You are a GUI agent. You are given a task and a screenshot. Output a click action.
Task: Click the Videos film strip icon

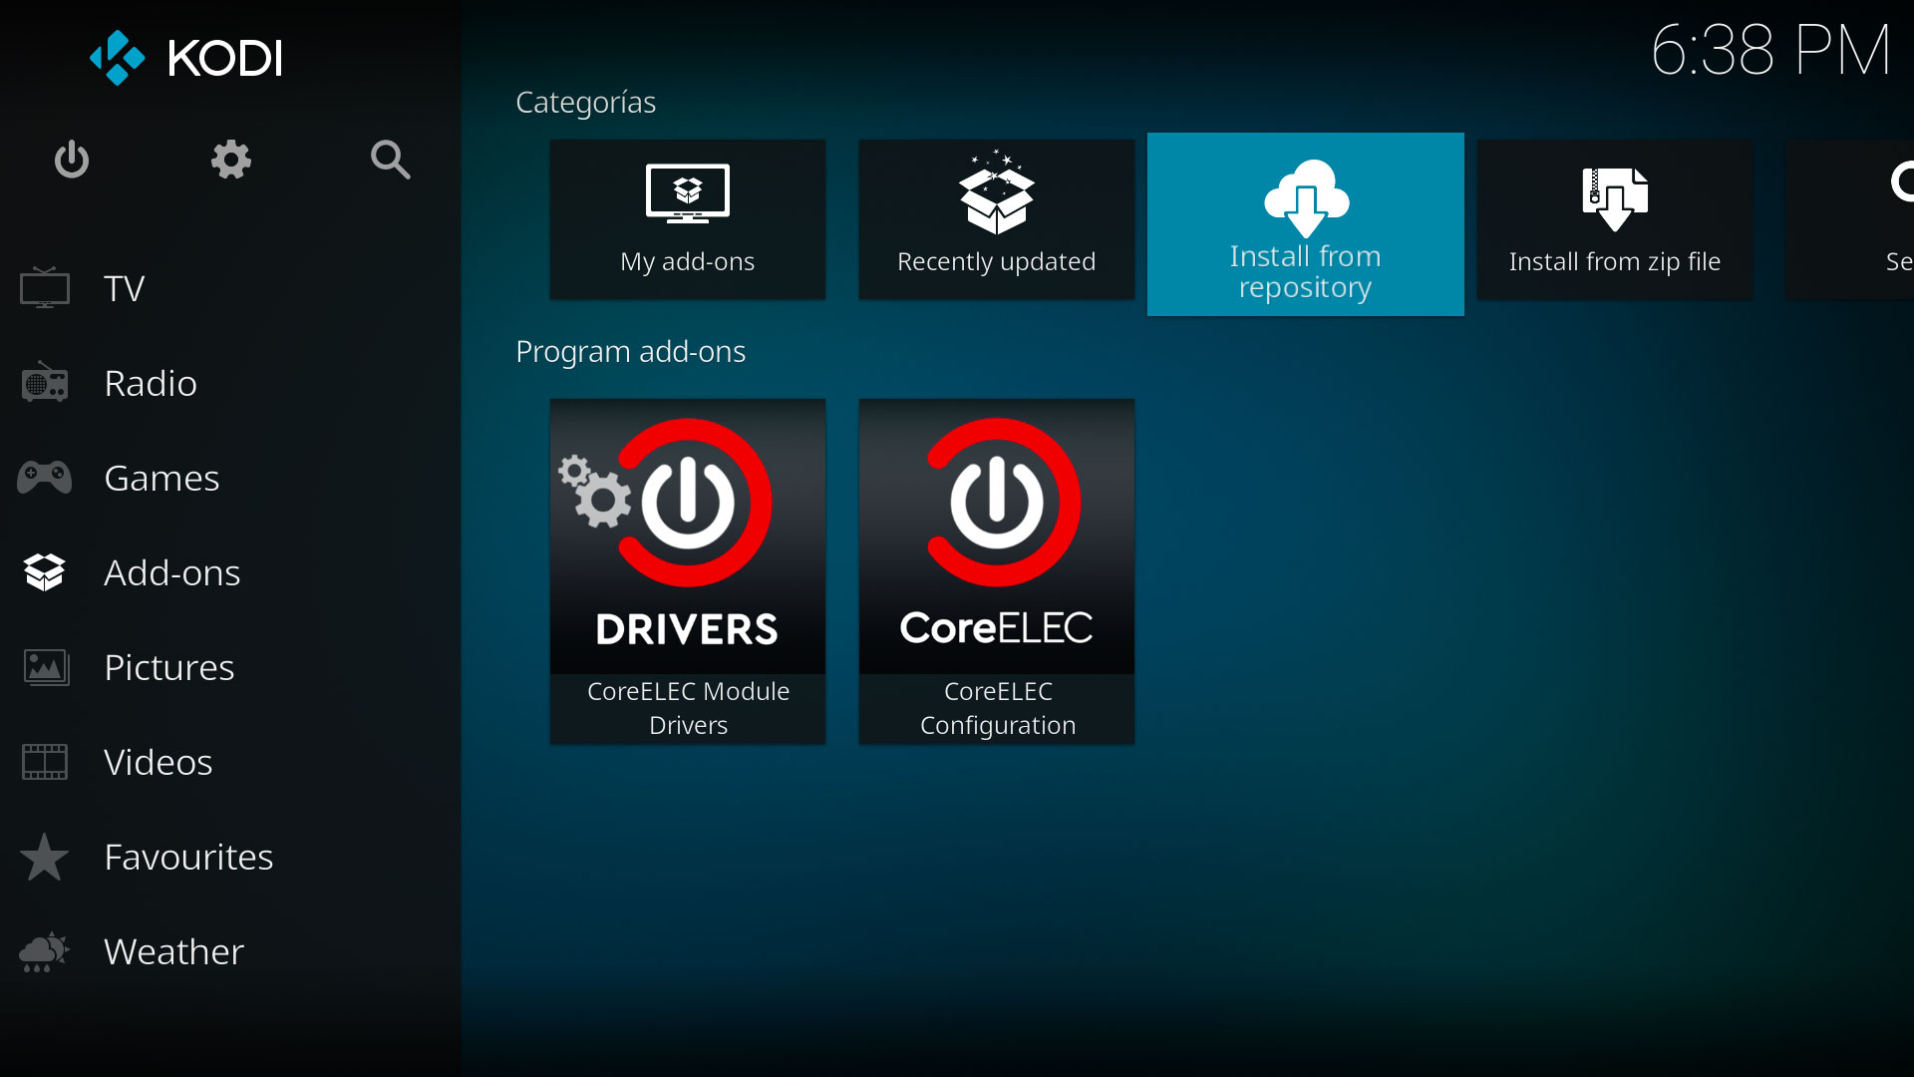click(45, 762)
